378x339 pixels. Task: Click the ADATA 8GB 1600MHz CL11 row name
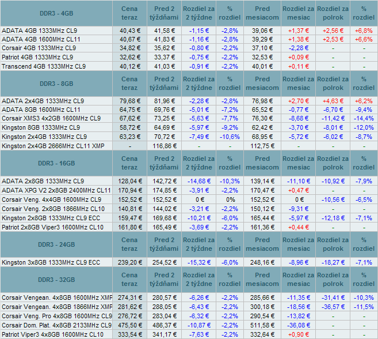pyautogui.click(x=41, y=110)
